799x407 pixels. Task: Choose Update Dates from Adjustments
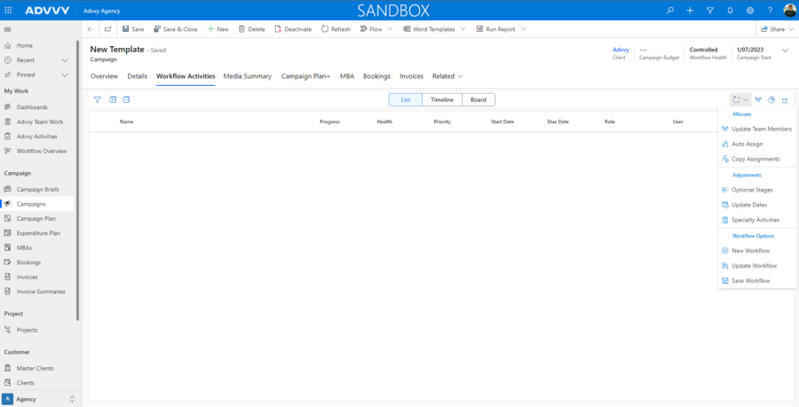748,205
